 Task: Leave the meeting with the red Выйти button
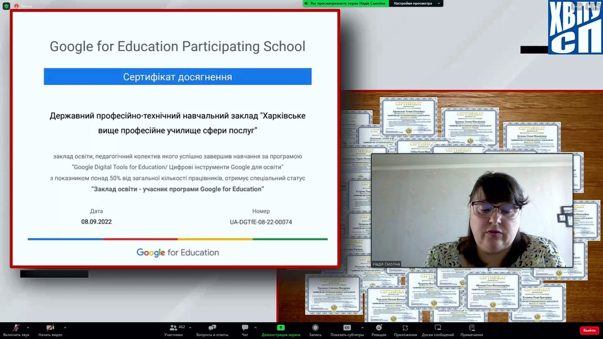[x=589, y=331]
